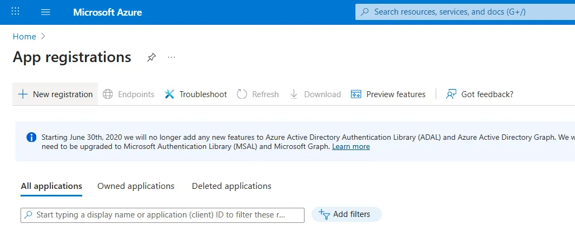575x238 pixels.
Task: Click the funnel icon in Add filters
Action: point(325,214)
